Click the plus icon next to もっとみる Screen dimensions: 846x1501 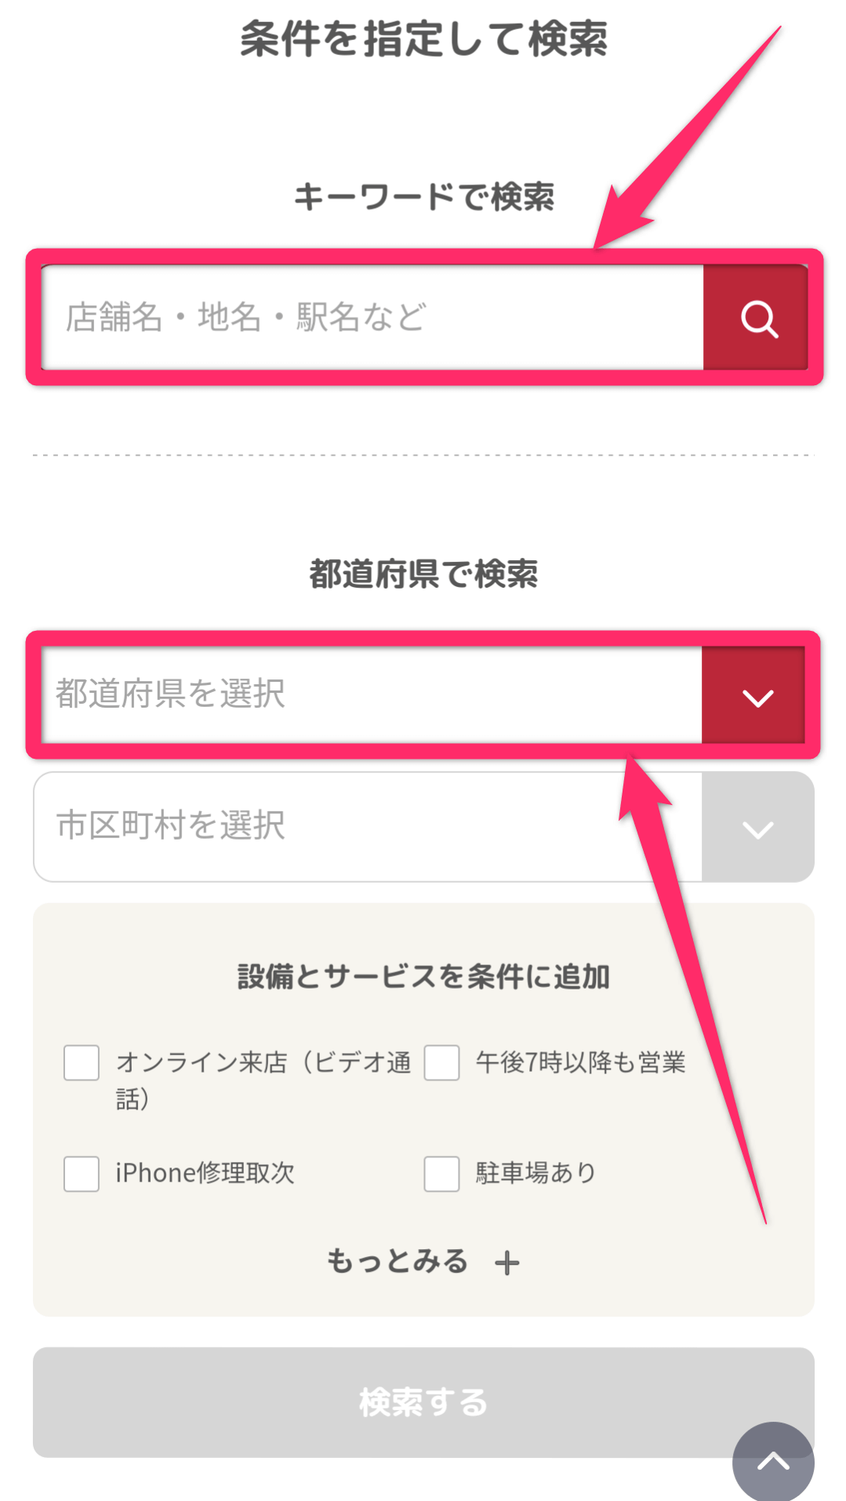point(507,1262)
